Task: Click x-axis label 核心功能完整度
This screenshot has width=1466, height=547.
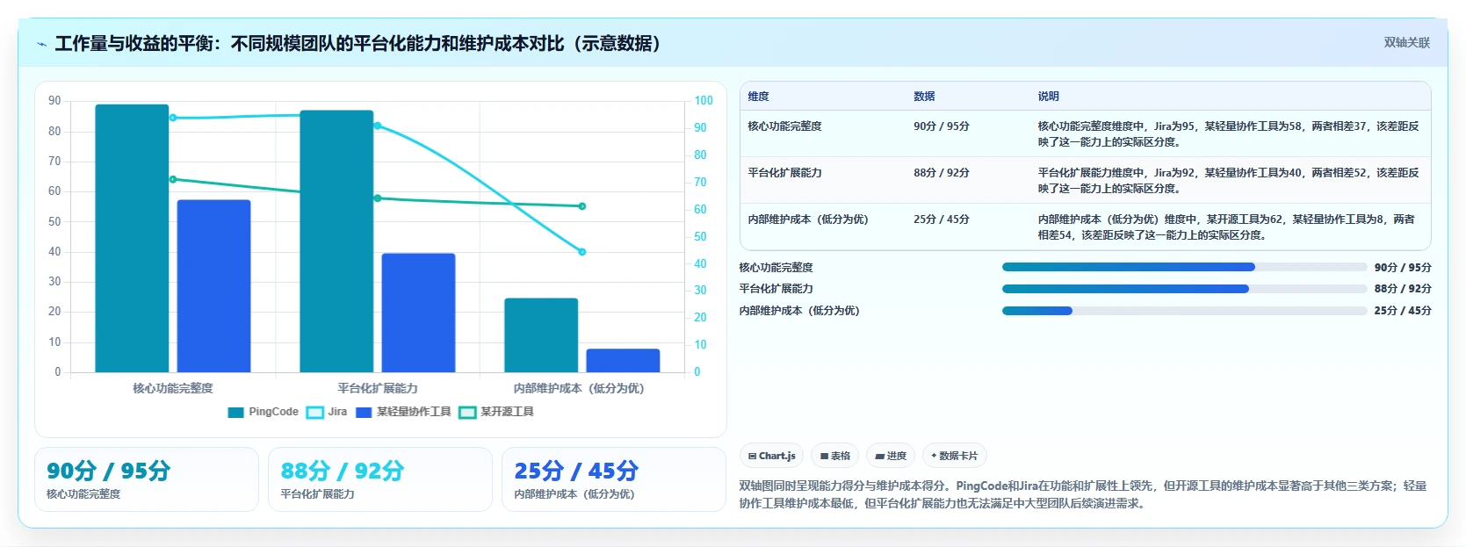Action: 173,388
